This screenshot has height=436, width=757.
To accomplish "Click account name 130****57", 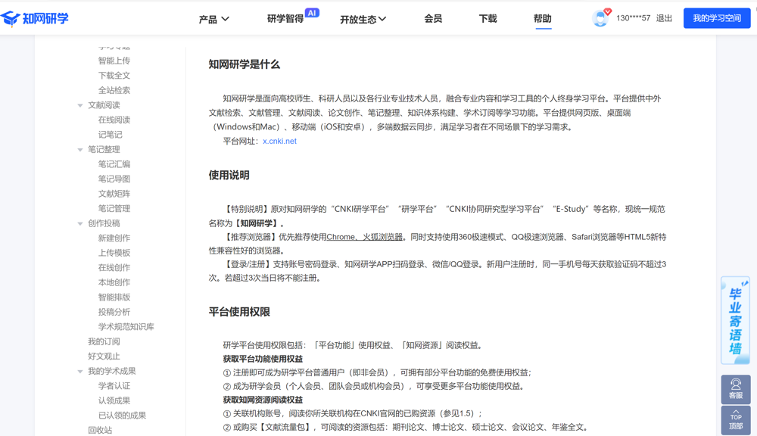I will 634,18.
